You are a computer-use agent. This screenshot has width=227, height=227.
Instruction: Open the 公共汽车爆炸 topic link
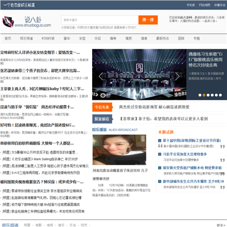coord(194,182)
